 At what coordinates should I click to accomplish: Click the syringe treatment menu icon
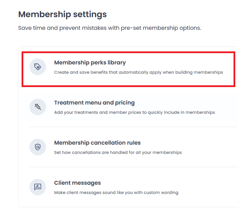tap(38, 107)
